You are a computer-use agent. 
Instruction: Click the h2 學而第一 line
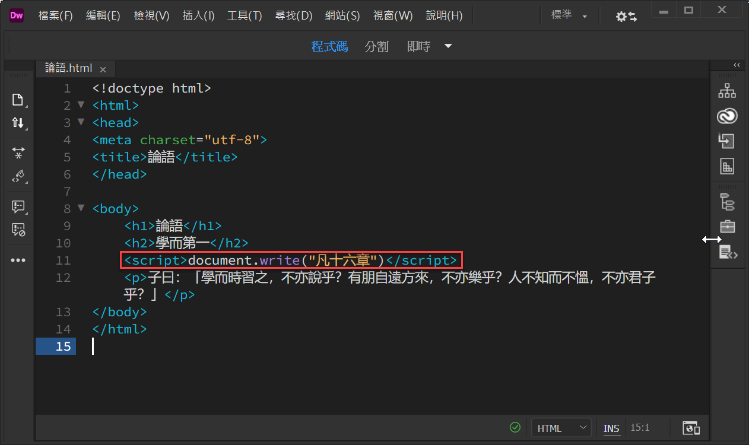[186, 243]
